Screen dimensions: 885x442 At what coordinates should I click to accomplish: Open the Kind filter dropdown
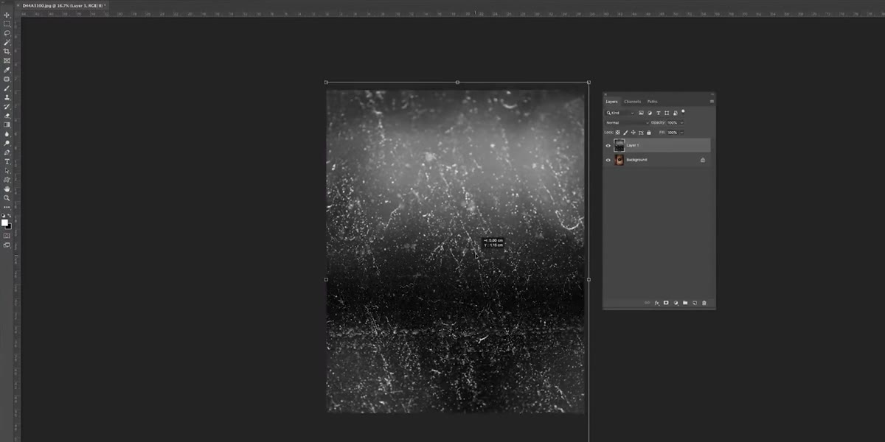620,113
